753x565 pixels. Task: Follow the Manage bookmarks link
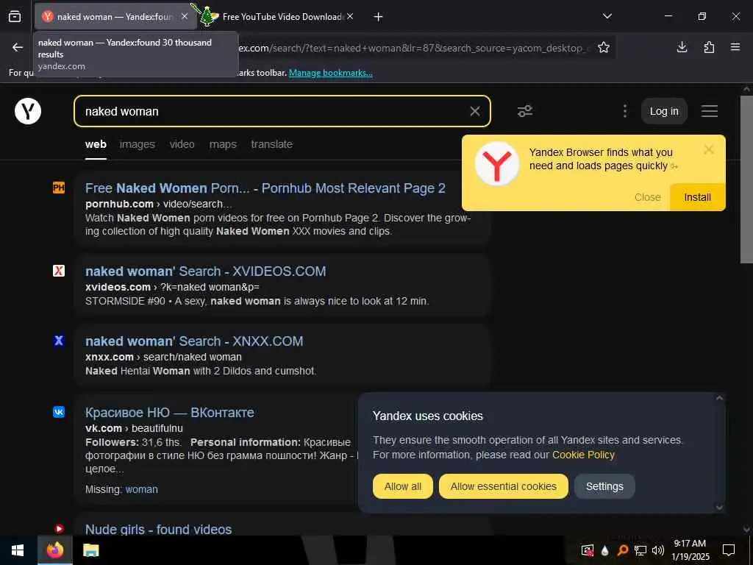click(x=330, y=73)
